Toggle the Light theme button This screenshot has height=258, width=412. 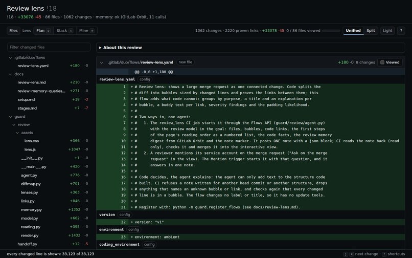tap(387, 31)
